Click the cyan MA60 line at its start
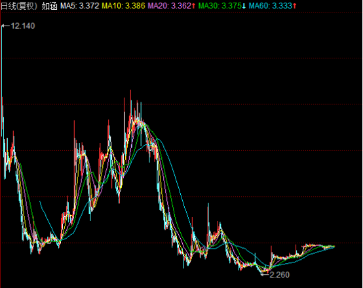 pyautogui.click(x=40, y=201)
